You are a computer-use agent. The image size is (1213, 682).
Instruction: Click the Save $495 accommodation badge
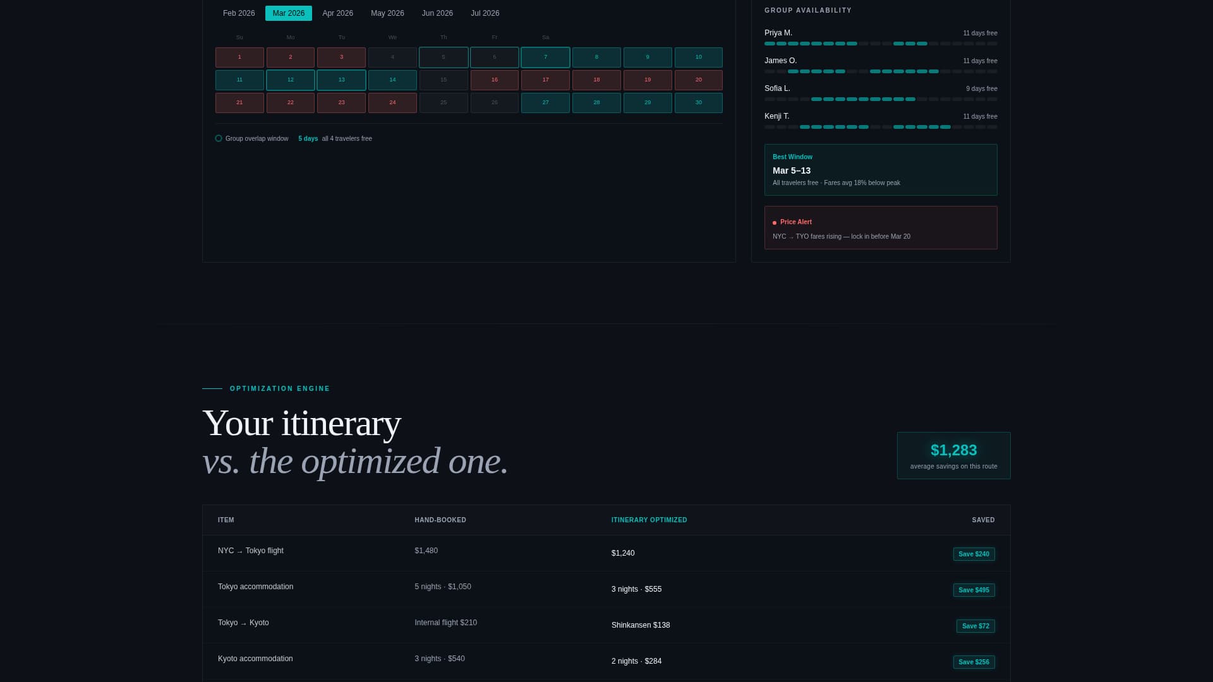point(974,590)
